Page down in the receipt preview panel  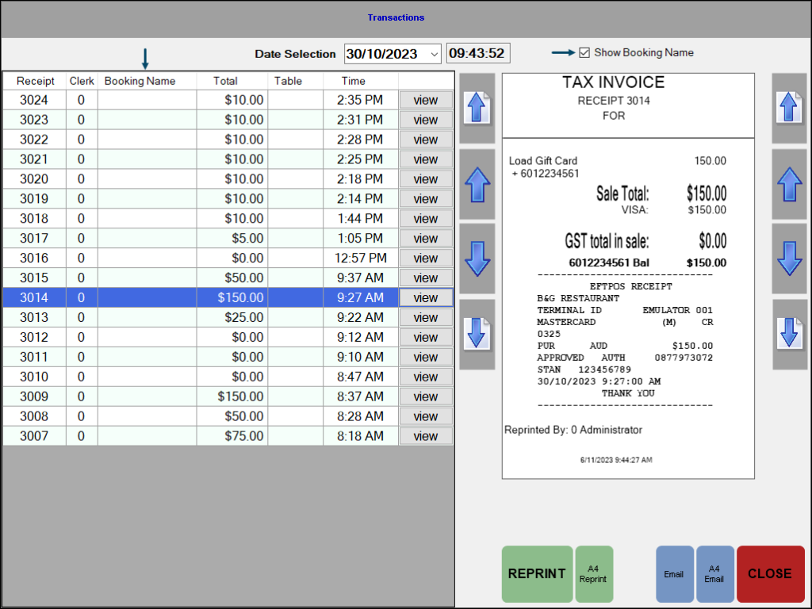coord(789,334)
